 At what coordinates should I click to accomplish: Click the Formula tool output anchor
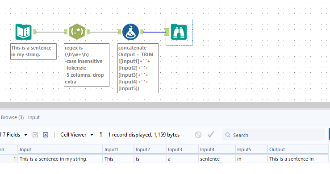click(x=142, y=32)
